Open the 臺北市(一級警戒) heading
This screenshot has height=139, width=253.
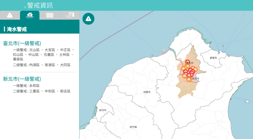22,43
